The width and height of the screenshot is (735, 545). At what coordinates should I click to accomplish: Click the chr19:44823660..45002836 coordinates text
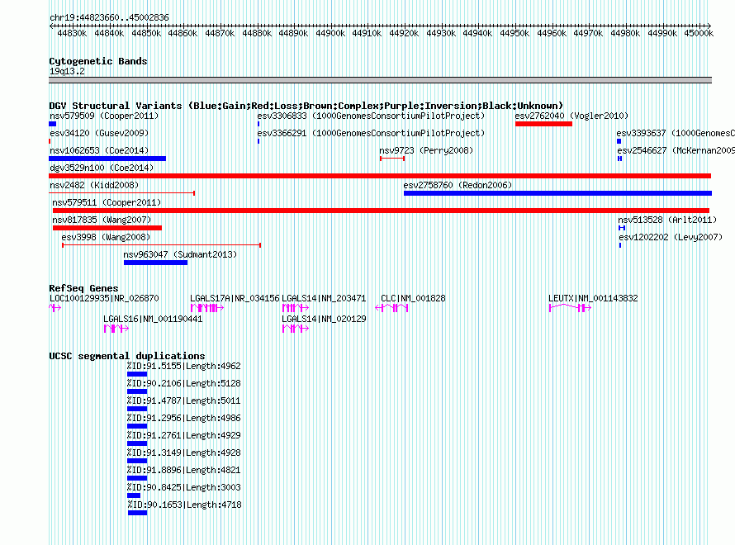[109, 17]
